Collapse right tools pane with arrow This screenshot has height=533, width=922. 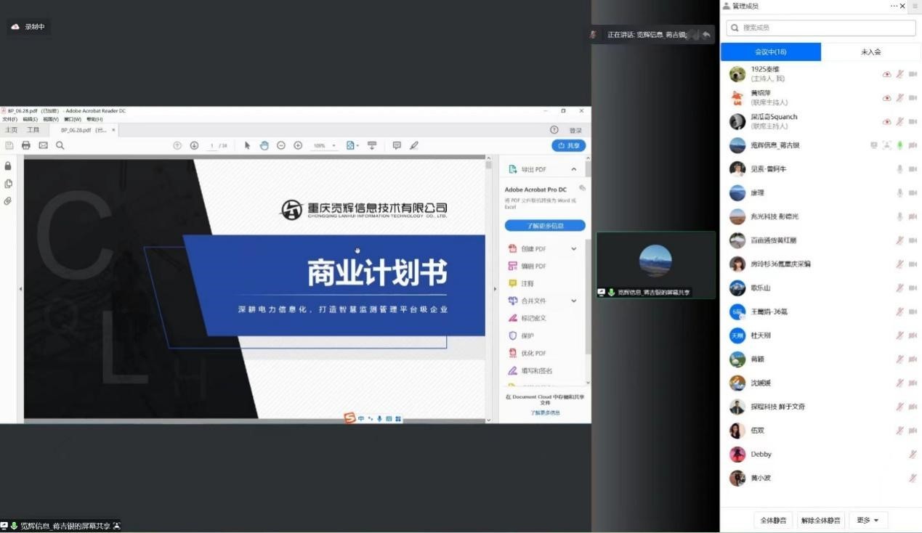[x=495, y=289]
